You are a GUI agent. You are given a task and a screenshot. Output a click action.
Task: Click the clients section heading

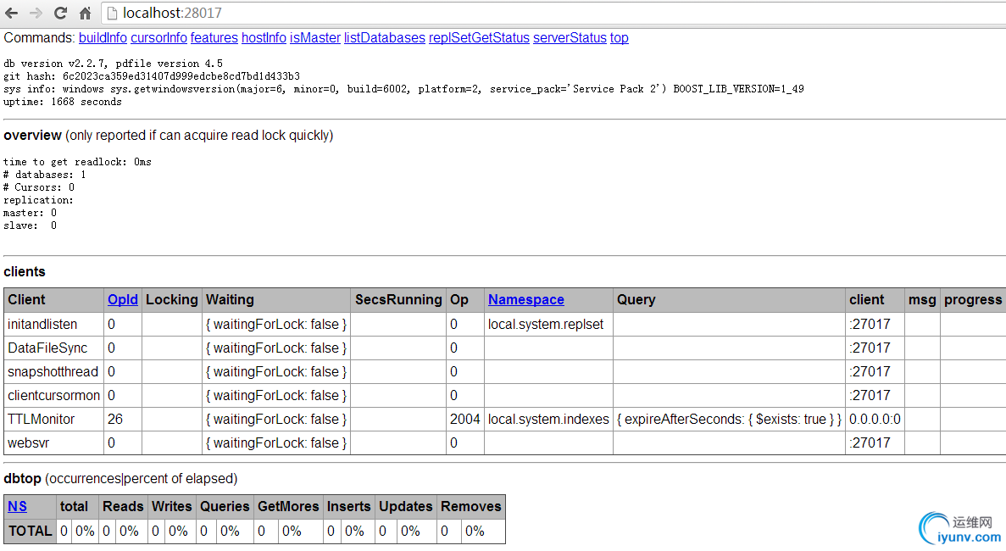[x=25, y=271]
